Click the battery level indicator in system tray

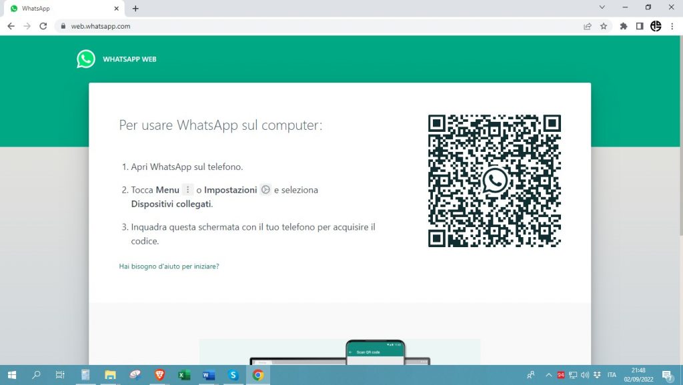click(561, 374)
